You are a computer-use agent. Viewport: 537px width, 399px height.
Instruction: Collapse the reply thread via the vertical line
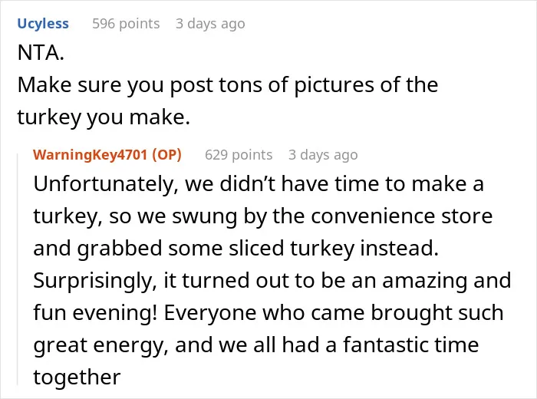(x=18, y=269)
